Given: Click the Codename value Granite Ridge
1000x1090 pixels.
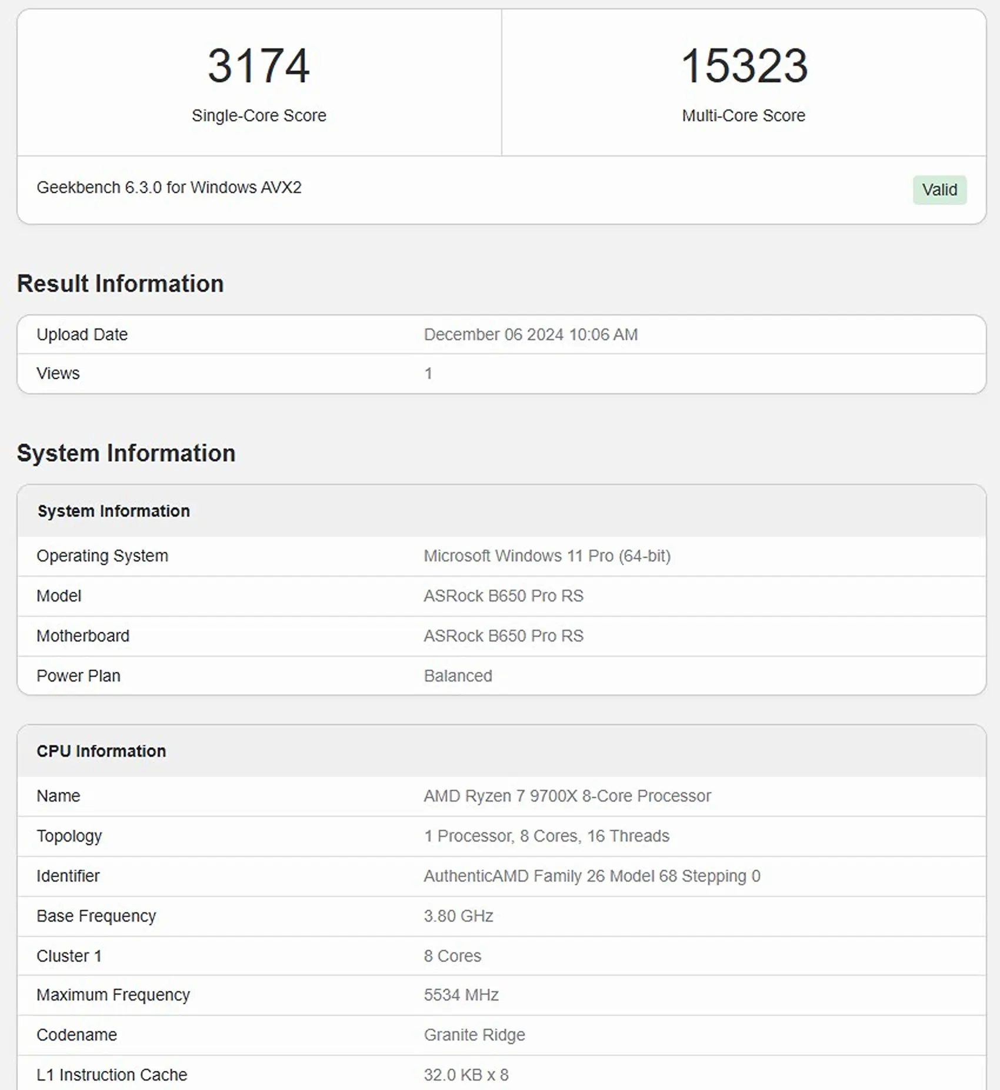Looking at the screenshot, I should (474, 1035).
